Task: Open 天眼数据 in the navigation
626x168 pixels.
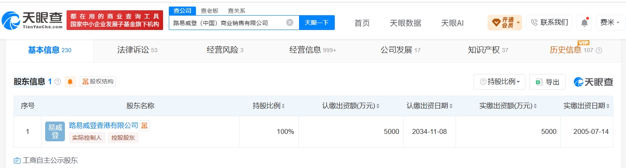Action: click(x=405, y=23)
